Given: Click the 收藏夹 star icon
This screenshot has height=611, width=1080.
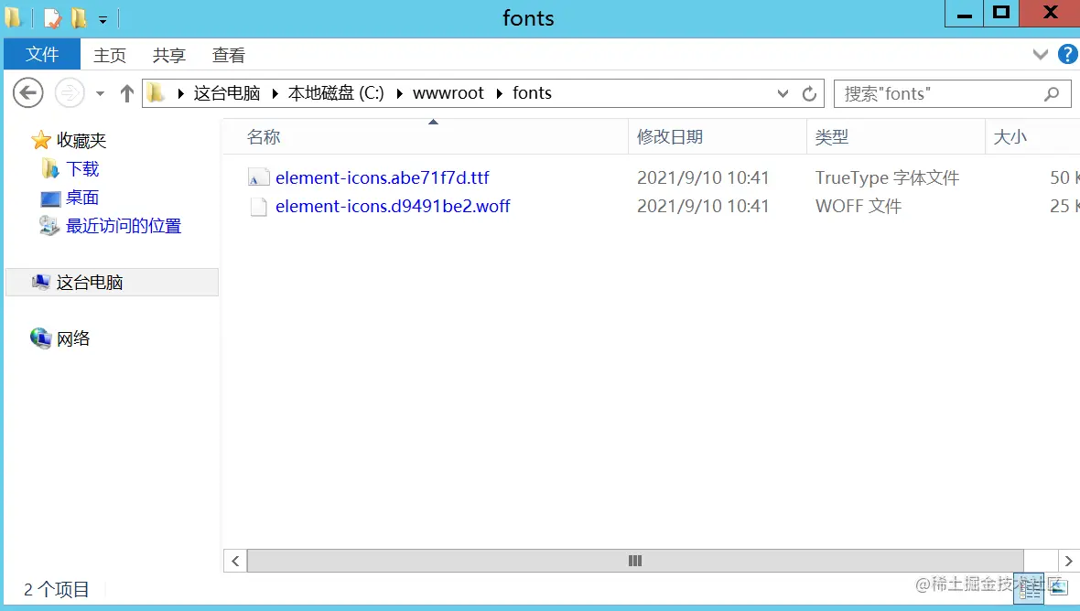Looking at the screenshot, I should 41,140.
